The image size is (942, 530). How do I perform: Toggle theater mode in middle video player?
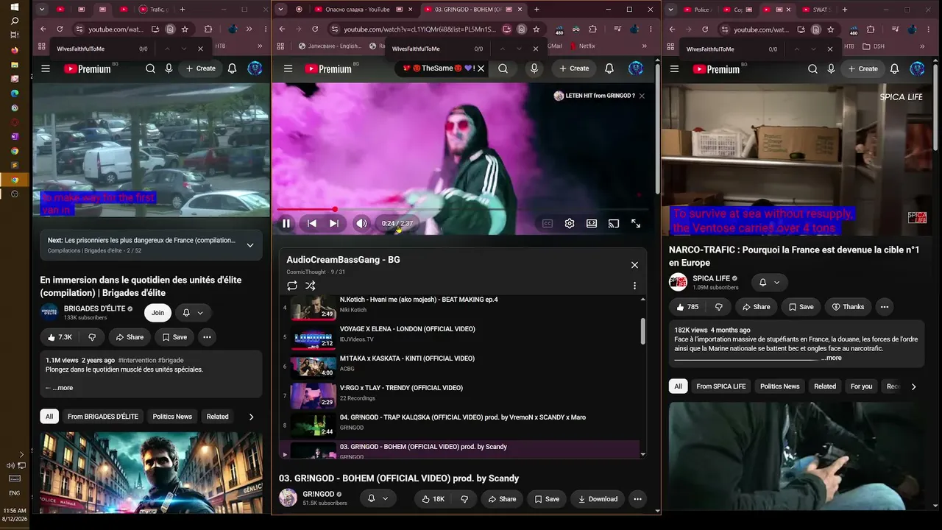[592, 223]
